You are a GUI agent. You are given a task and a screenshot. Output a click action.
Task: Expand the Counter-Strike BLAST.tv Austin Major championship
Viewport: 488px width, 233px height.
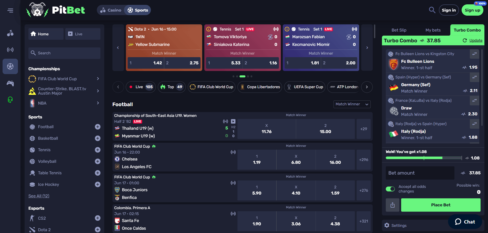98,91
